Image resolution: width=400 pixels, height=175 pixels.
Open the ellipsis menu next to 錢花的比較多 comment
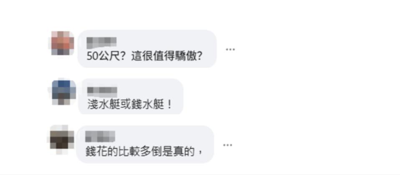pos(228,145)
